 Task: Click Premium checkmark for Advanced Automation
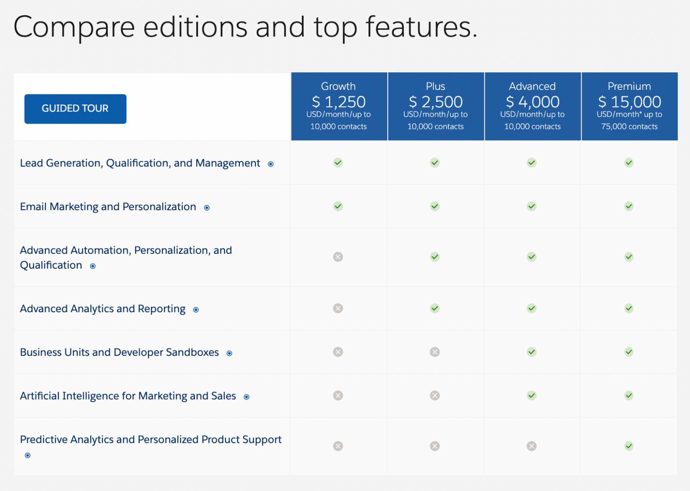pos(629,257)
